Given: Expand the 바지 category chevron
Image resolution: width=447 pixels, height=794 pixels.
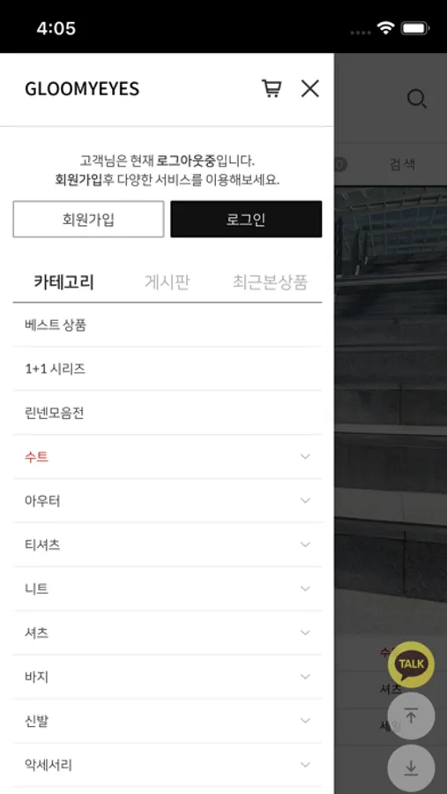Looking at the screenshot, I should point(305,677).
